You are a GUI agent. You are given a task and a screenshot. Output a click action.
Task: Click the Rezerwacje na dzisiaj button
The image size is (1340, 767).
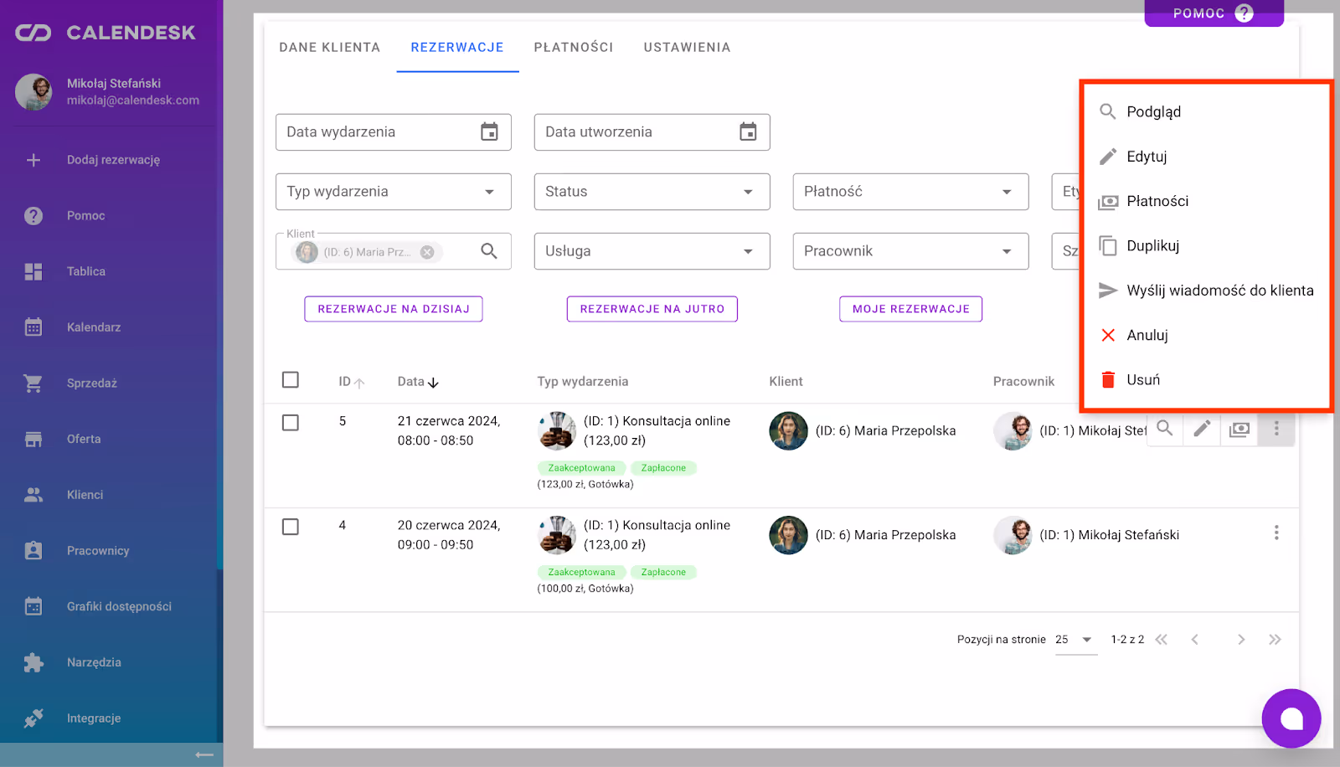[394, 309]
